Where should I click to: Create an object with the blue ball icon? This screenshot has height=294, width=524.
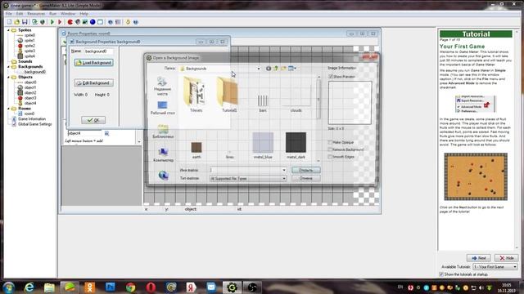coord(93,22)
